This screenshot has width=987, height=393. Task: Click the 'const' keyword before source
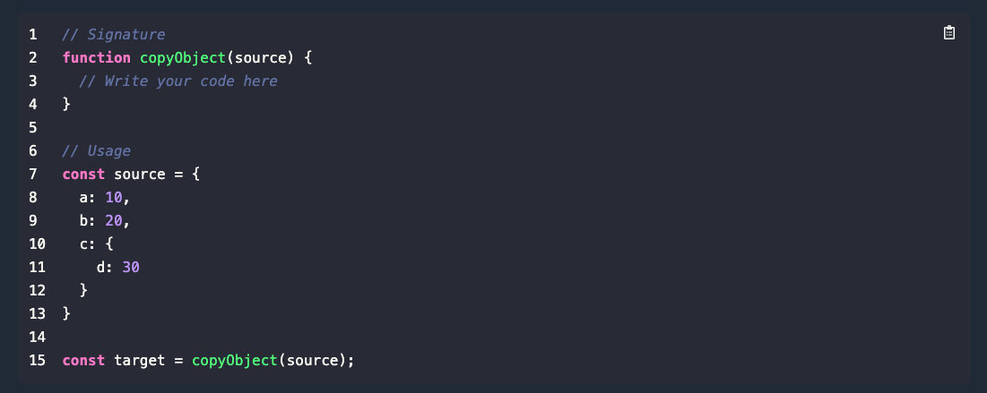pos(83,175)
